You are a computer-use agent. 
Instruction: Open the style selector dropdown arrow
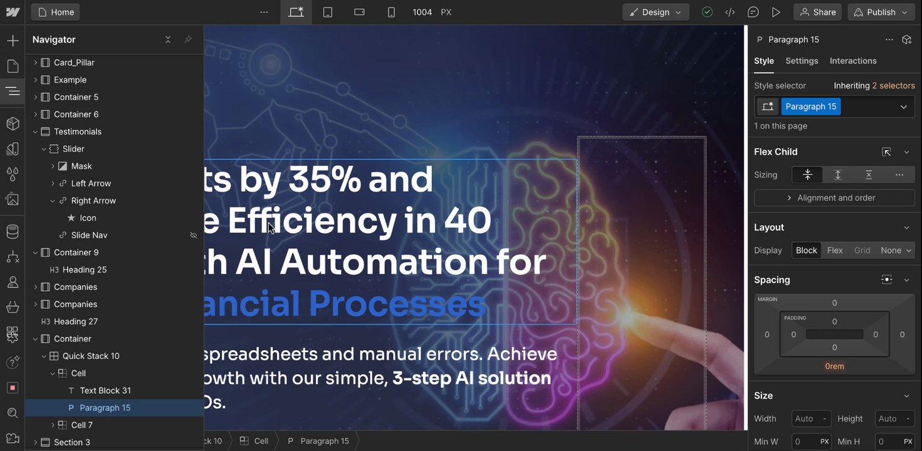tap(904, 106)
